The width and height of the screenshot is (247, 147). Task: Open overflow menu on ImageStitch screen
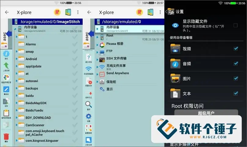tap(78, 12)
